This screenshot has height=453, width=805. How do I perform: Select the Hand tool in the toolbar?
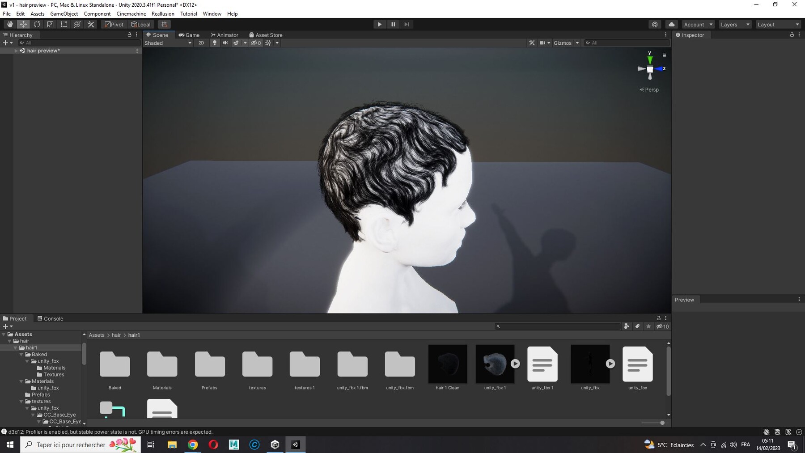pos(10,25)
